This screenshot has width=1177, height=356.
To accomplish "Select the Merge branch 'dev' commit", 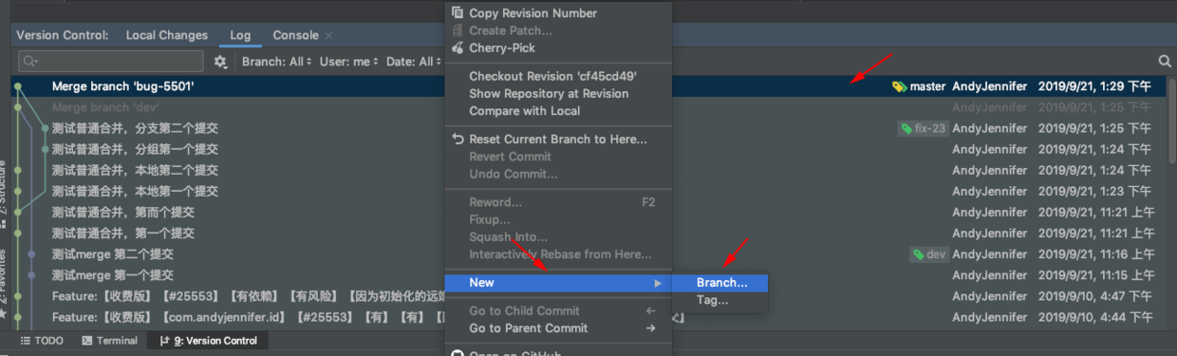I will (x=105, y=107).
